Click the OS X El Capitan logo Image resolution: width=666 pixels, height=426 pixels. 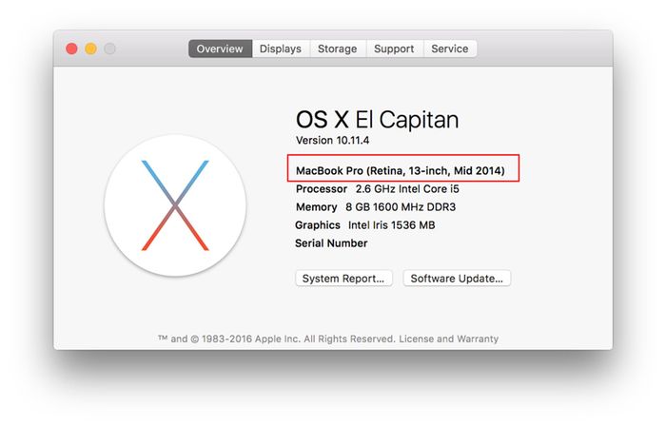pos(175,205)
